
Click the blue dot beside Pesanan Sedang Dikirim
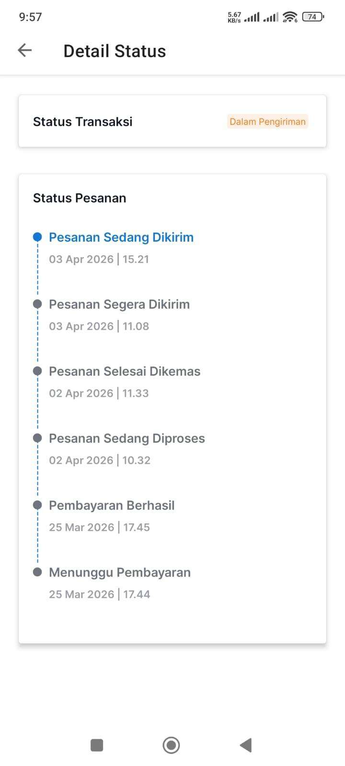37,237
